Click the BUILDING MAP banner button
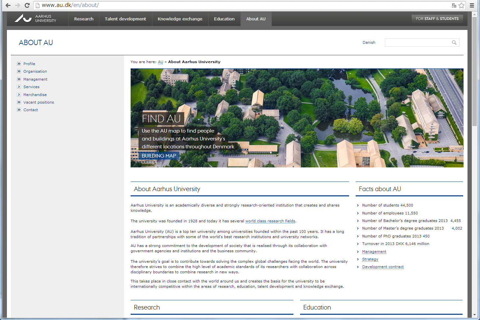 [159, 156]
